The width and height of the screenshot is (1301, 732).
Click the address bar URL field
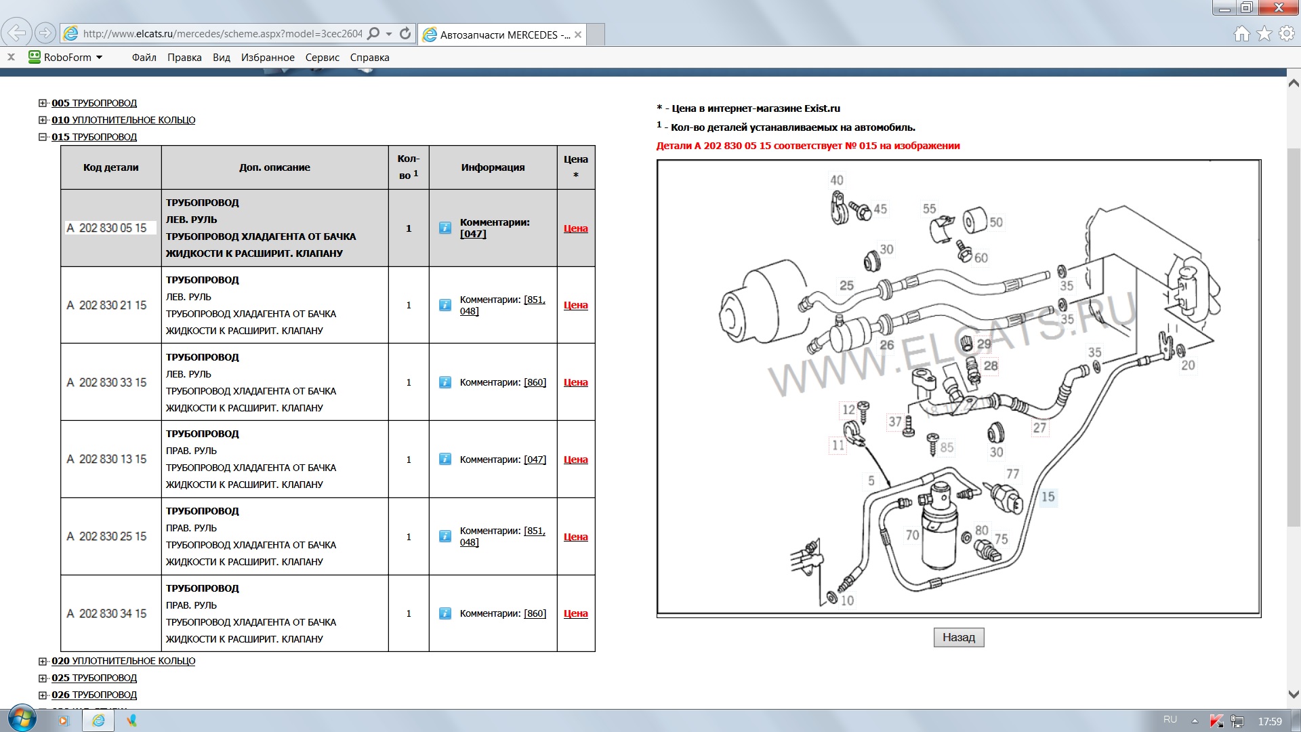(x=222, y=33)
